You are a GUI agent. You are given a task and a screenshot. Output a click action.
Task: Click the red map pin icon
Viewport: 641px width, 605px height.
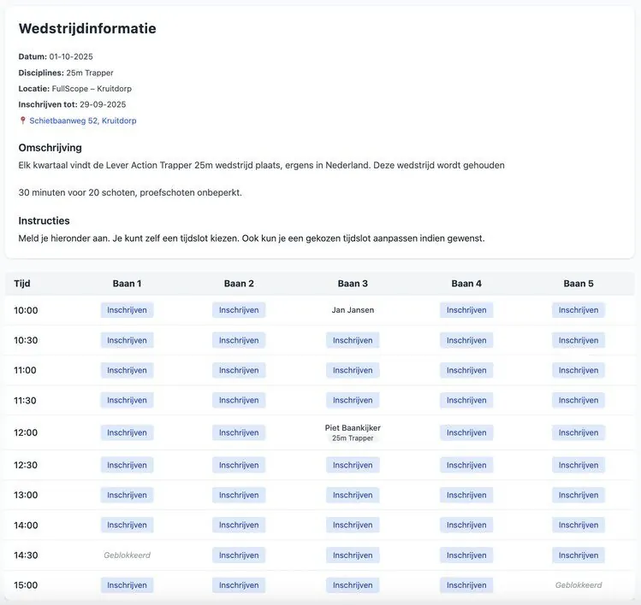(23, 120)
